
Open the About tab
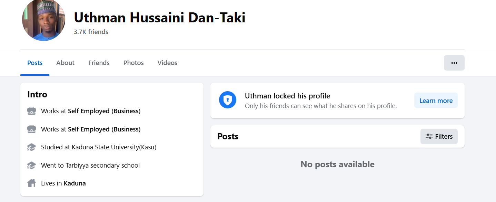click(65, 63)
